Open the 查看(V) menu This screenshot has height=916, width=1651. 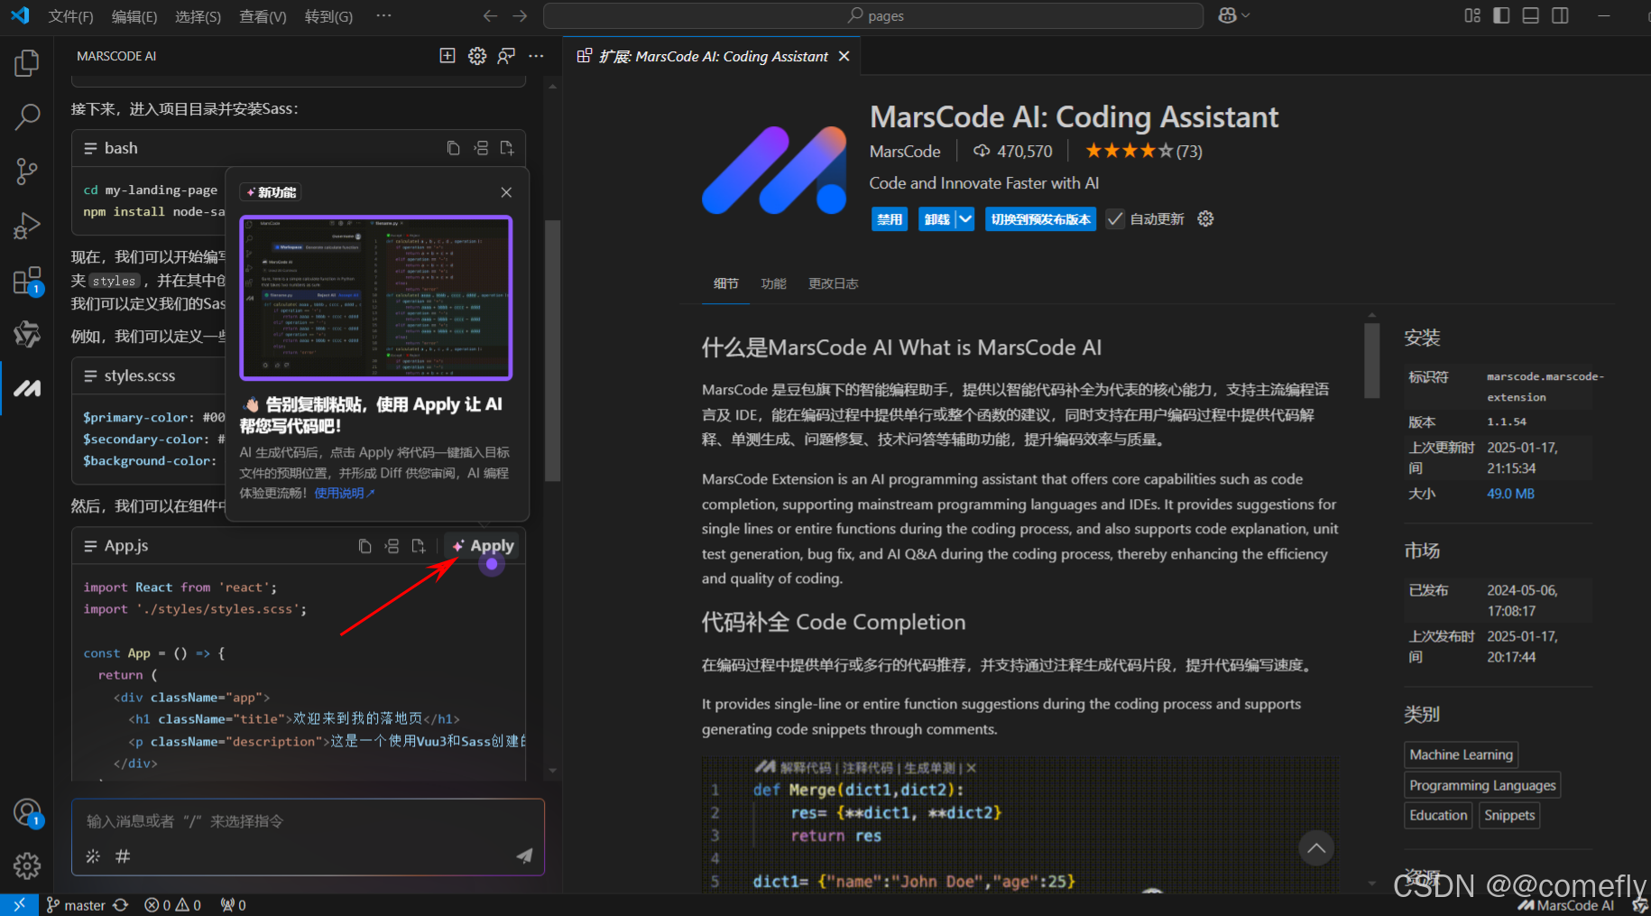click(x=263, y=16)
